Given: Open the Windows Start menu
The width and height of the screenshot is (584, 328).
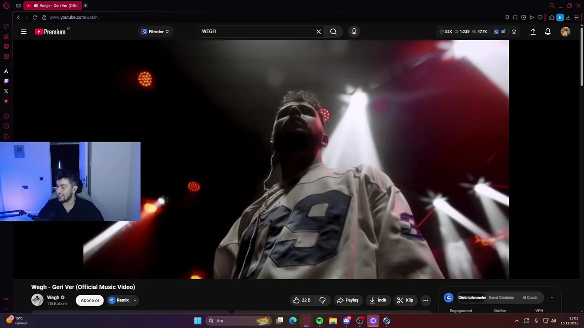Looking at the screenshot, I should pyautogui.click(x=198, y=321).
